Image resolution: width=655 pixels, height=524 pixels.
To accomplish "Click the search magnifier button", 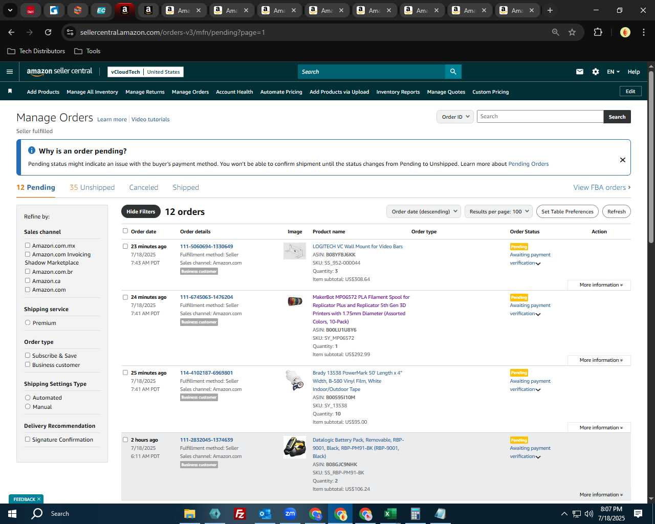I will [453, 72].
